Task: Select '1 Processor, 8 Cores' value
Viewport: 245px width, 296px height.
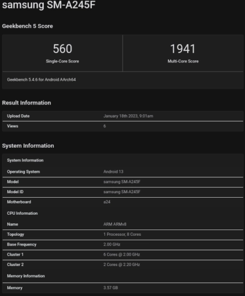Action: tap(122, 234)
